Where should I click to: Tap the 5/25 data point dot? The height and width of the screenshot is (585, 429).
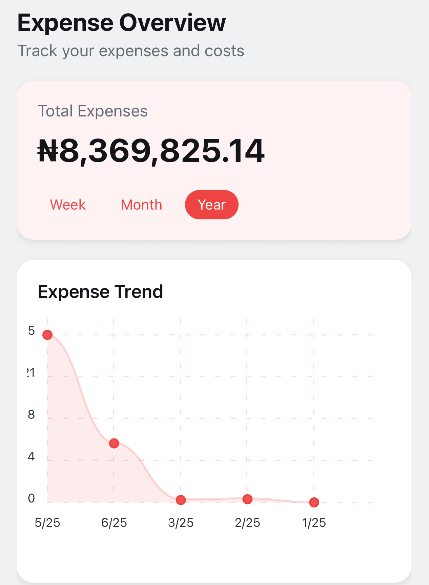(47, 335)
